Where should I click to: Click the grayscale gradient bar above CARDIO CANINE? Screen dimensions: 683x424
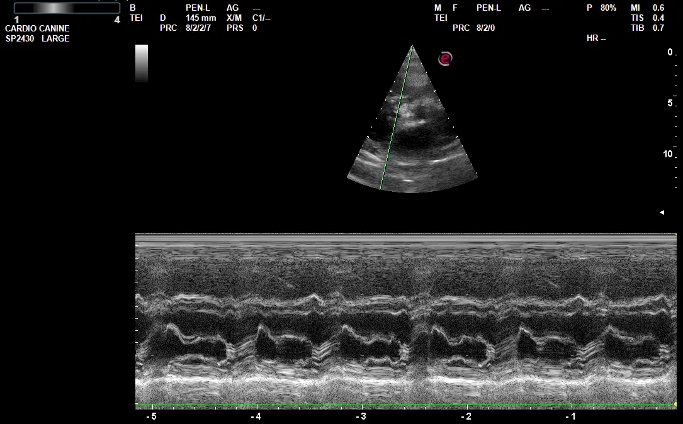click(66, 8)
